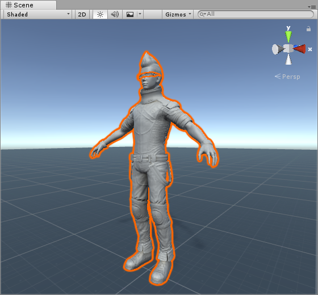
Task: Open the effects dropdown arrow
Action: click(x=140, y=14)
